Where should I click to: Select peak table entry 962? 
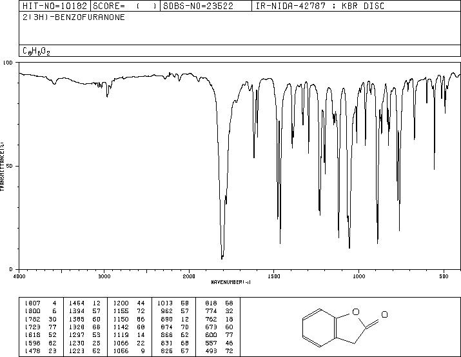(174, 311)
